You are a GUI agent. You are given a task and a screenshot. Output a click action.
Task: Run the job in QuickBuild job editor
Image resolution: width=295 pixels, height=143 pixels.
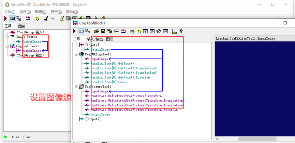(5, 18)
